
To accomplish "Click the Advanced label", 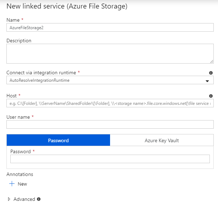I will click(24, 199).
